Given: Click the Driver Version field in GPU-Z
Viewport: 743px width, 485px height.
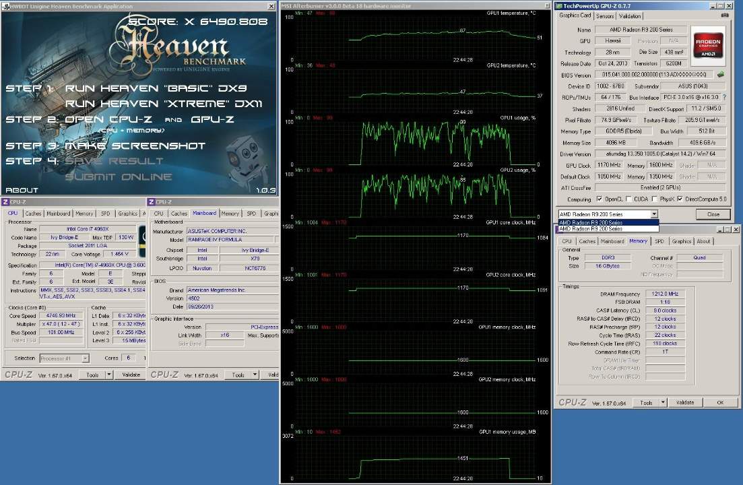Looking at the screenshot, I should tap(660, 154).
